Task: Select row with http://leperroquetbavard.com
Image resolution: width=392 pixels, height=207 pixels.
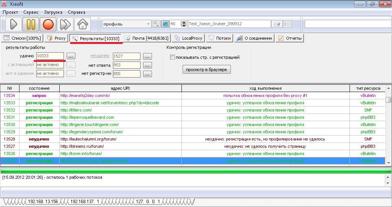Action: pyautogui.click(x=193, y=117)
